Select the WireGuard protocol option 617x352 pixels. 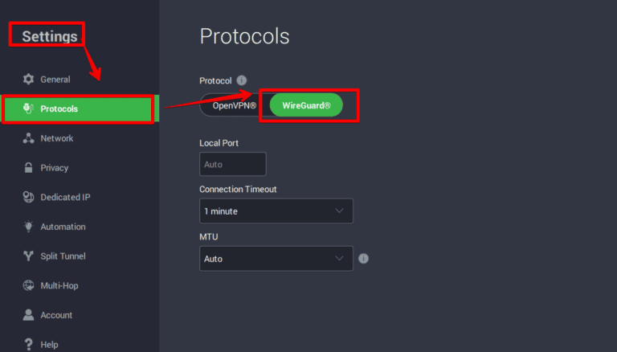coord(306,105)
